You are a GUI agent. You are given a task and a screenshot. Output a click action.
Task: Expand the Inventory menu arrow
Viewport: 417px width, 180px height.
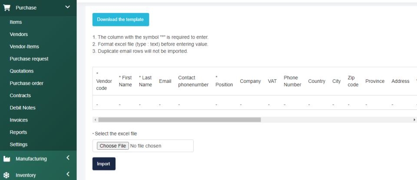68,175
